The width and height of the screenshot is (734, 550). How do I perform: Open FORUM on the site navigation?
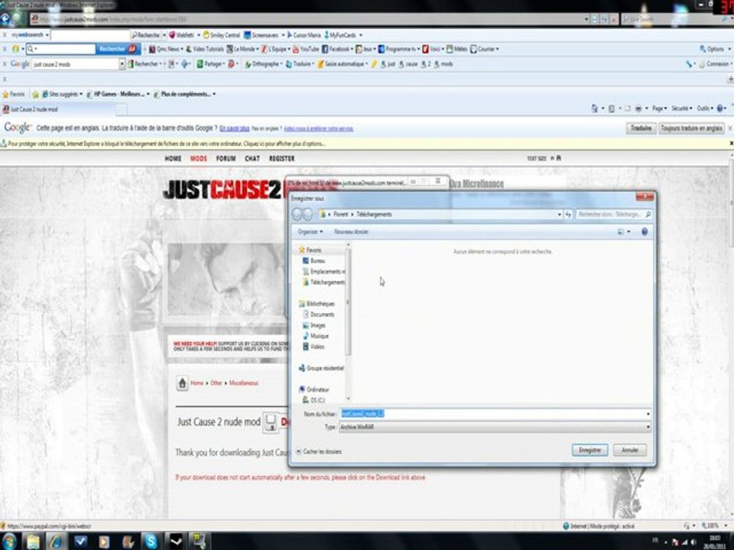pos(226,159)
